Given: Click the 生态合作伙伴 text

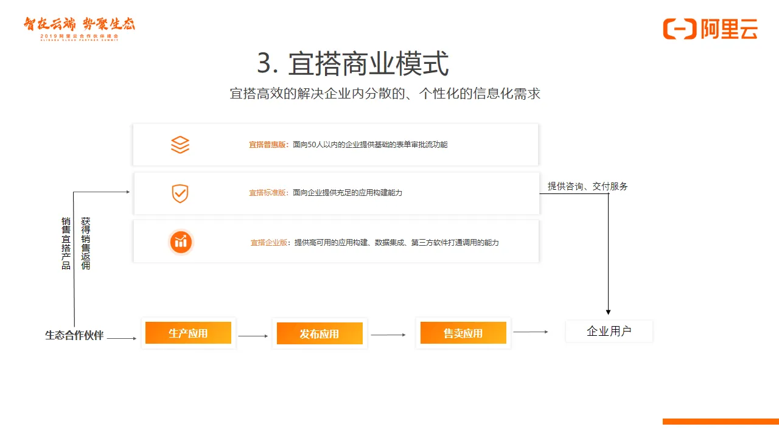Looking at the screenshot, I should tap(74, 335).
